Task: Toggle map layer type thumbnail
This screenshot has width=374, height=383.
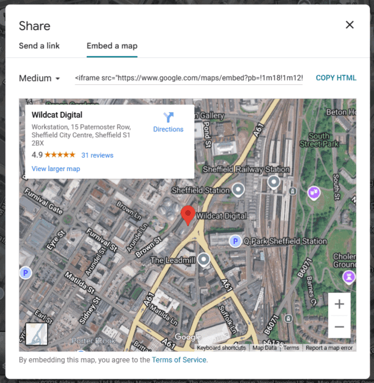Action: [36, 334]
